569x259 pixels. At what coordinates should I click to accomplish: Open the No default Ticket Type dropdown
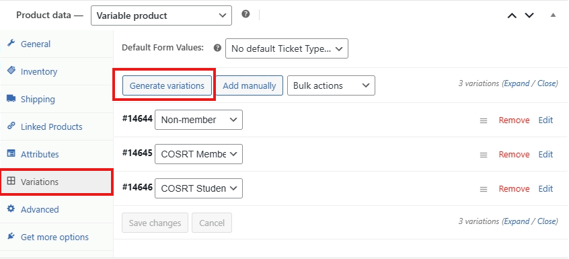[x=287, y=48]
